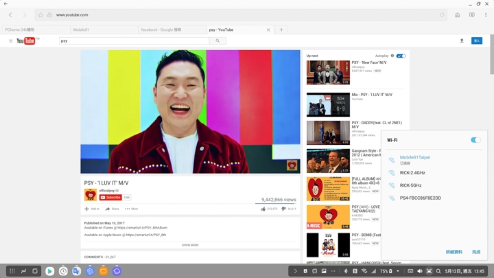Click the YouTube search input field
494x278 pixels.
pos(134,40)
